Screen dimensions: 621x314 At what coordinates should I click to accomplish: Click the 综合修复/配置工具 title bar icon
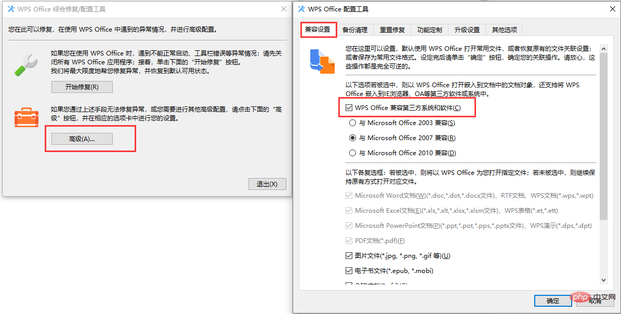point(11,9)
